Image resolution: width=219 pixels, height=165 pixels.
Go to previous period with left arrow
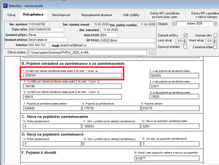174,24
